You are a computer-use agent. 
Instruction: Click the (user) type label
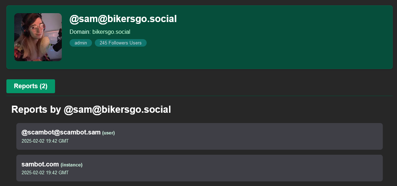tap(109, 133)
